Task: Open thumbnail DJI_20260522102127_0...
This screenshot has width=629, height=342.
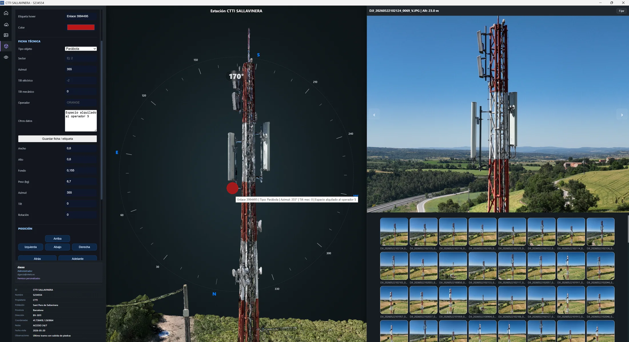Action: tap(542, 300)
